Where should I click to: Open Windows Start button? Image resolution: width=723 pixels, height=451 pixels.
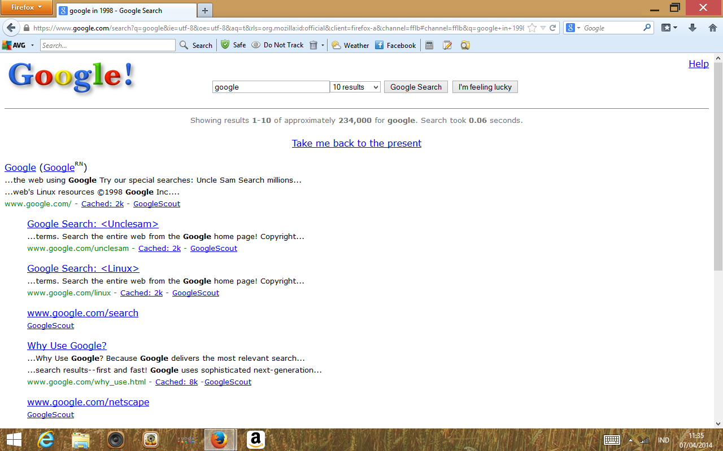point(14,440)
